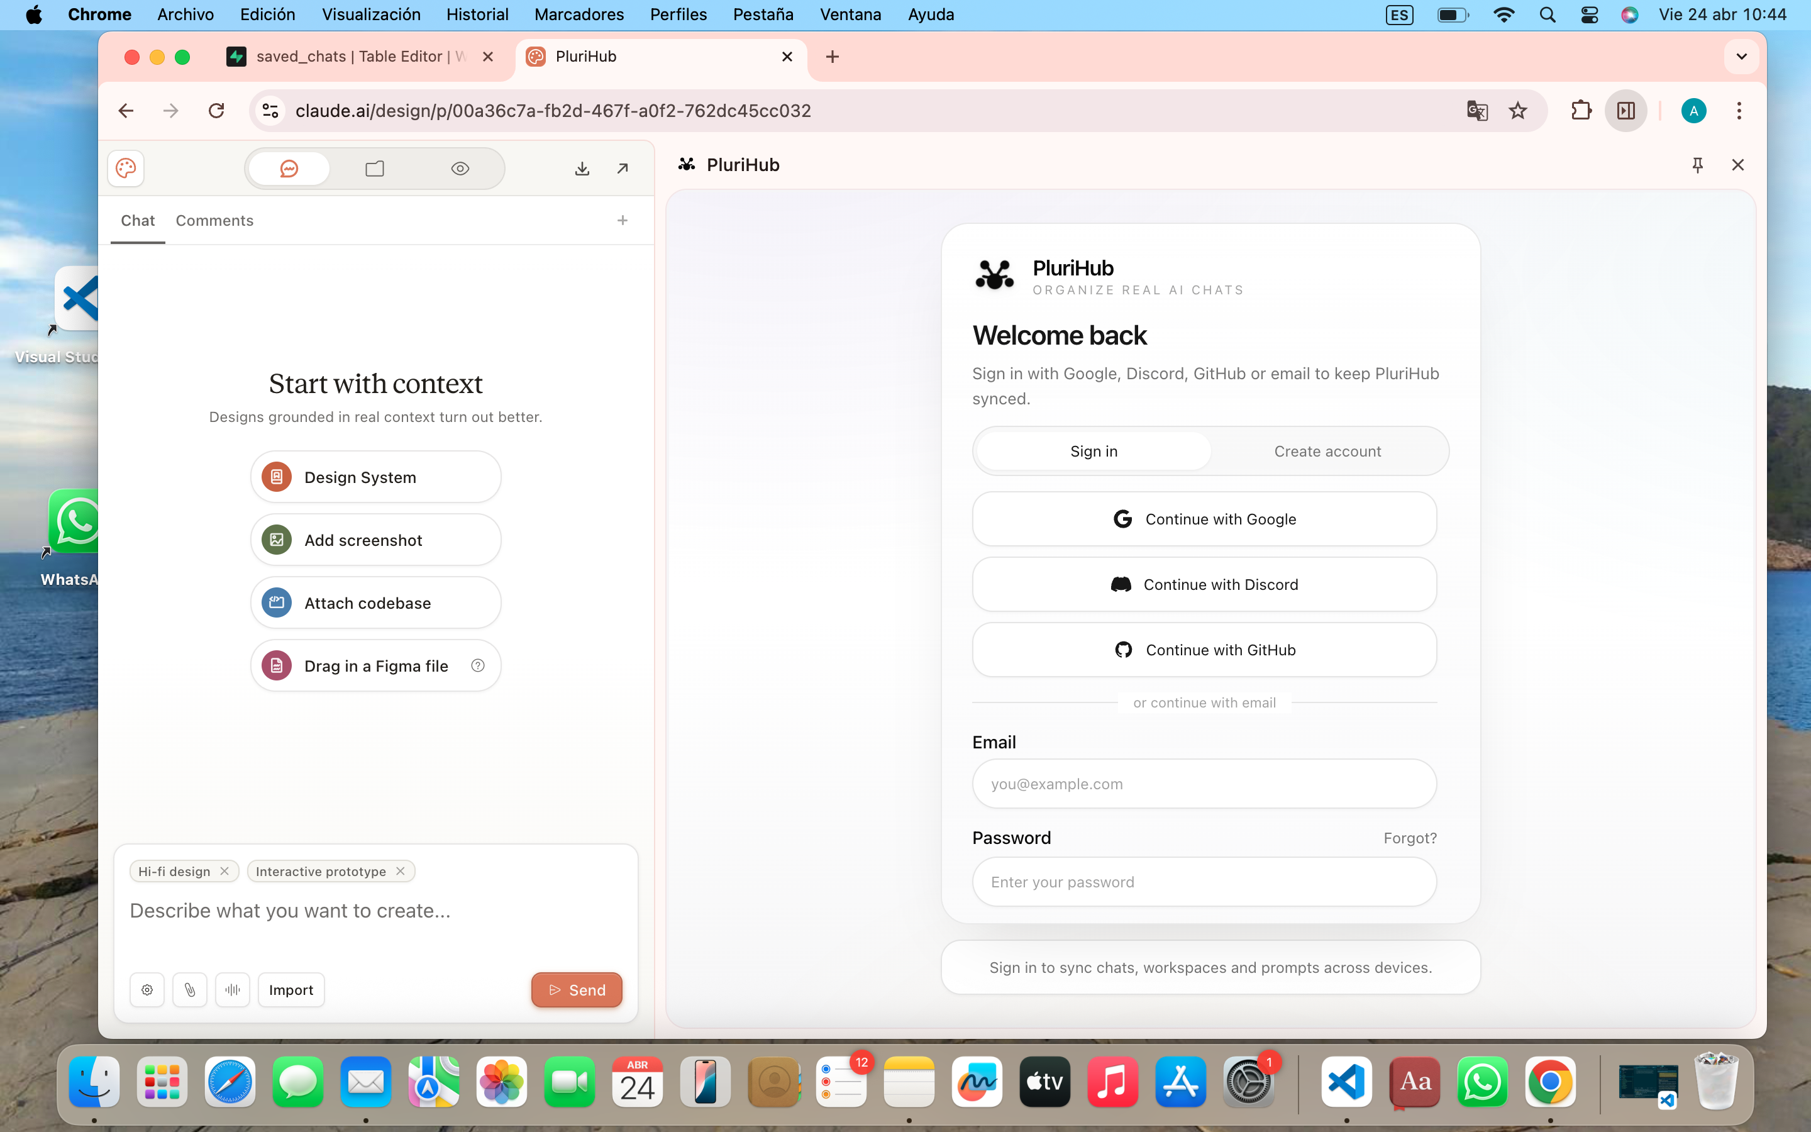
Task: Open a new Chrome tab
Action: click(832, 56)
